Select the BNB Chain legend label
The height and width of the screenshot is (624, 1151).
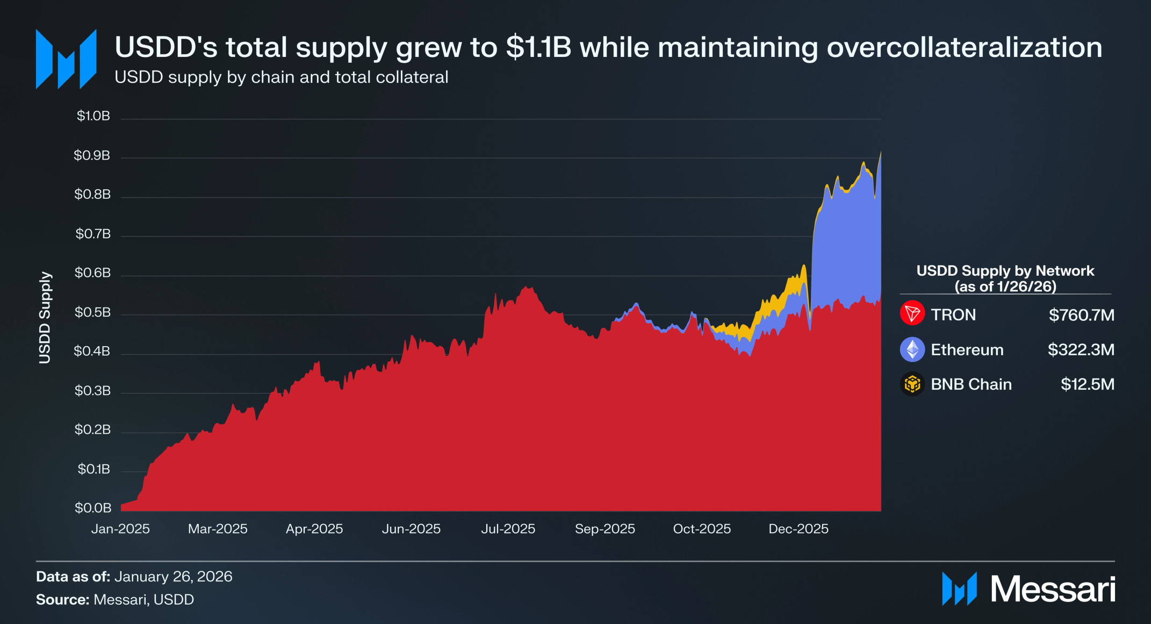(971, 384)
